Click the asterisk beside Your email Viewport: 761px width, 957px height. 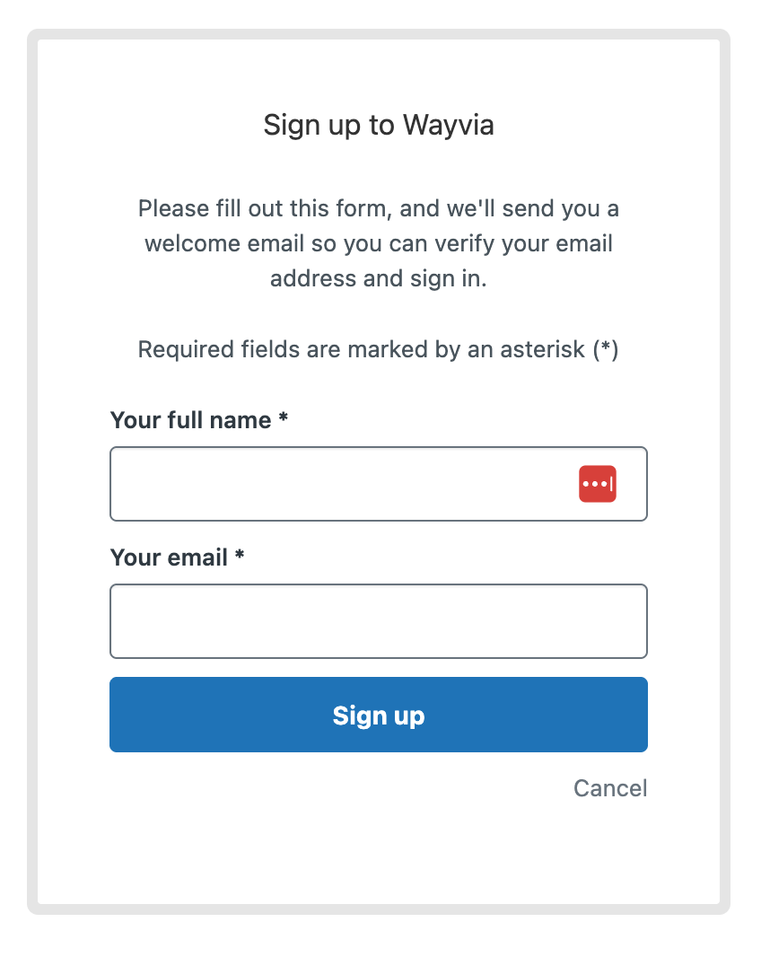click(x=240, y=557)
